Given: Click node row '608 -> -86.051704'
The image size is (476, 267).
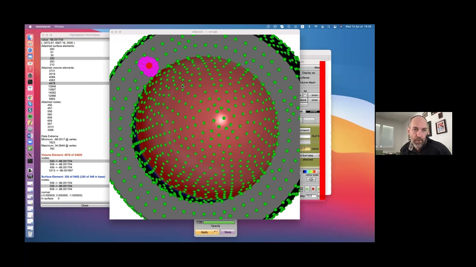Looking at the screenshot, I should [x=61, y=189].
